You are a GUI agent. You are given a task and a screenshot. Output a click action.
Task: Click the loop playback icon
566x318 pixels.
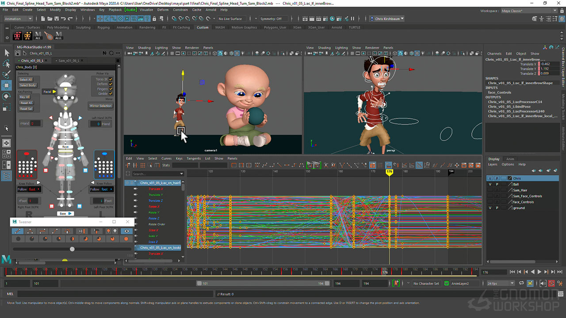(x=521, y=283)
